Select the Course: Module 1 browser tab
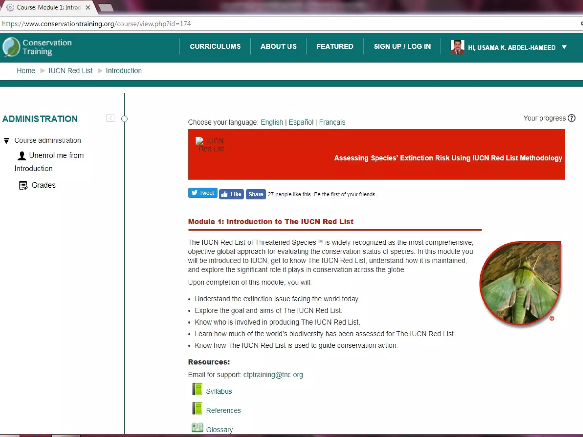Image resolution: width=583 pixels, height=437 pixels. [49, 7]
